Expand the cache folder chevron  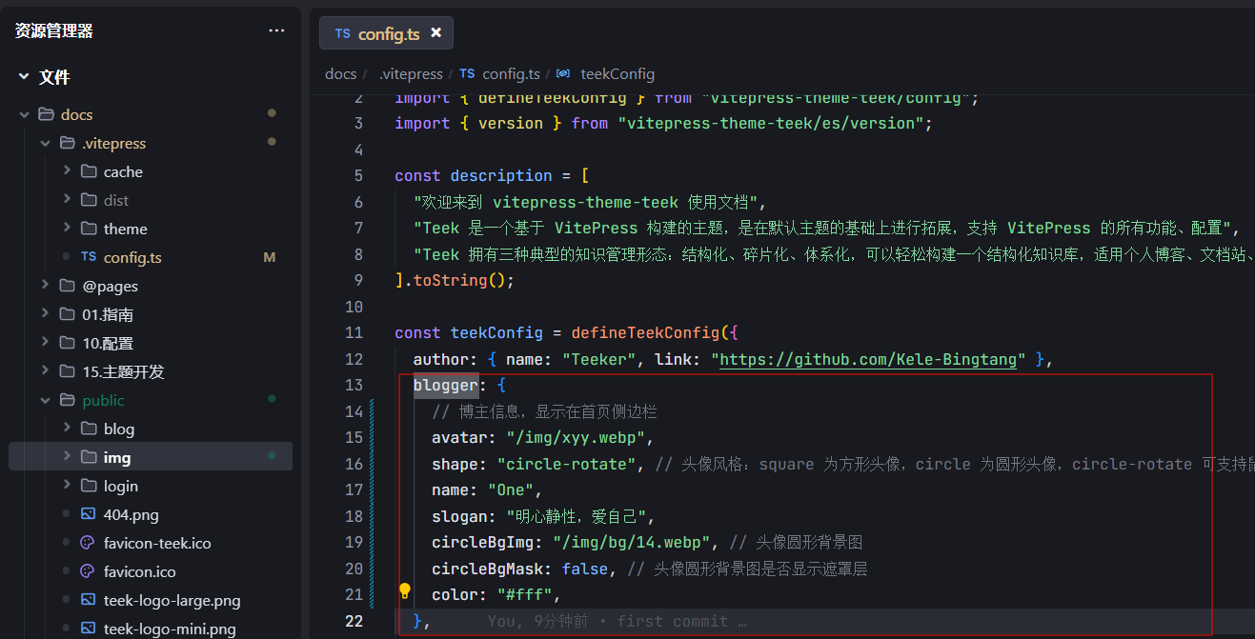tap(67, 171)
